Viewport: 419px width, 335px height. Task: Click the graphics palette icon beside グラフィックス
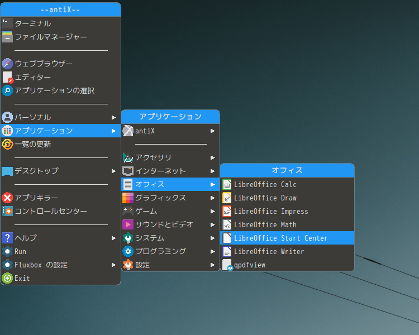click(x=128, y=198)
